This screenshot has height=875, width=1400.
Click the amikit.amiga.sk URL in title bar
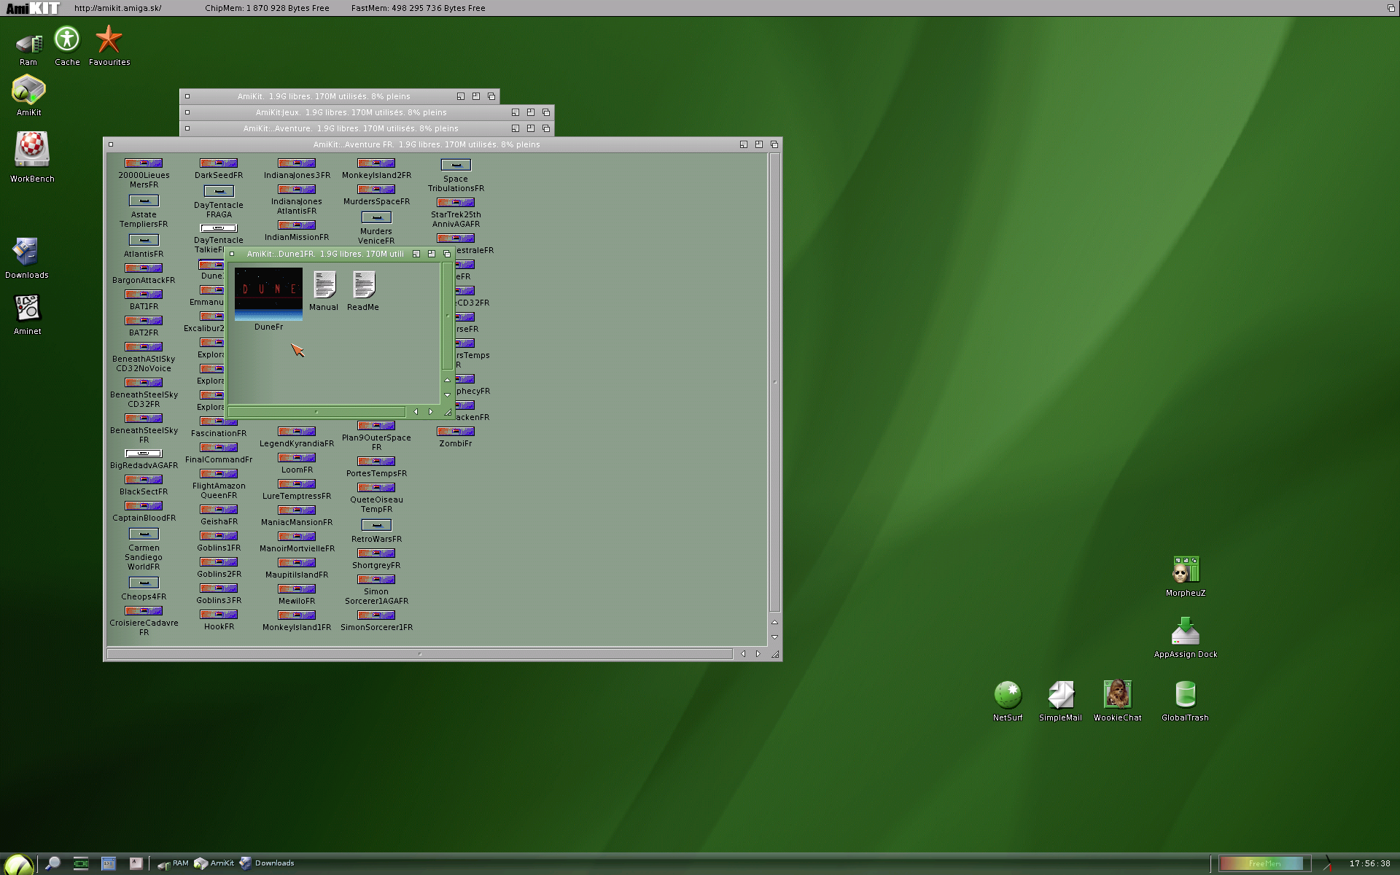pos(118,8)
